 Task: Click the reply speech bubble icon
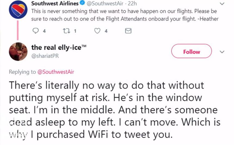pyautogui.click(x=36, y=31)
